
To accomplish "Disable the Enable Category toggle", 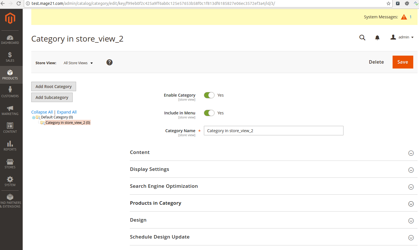I will [209, 95].
